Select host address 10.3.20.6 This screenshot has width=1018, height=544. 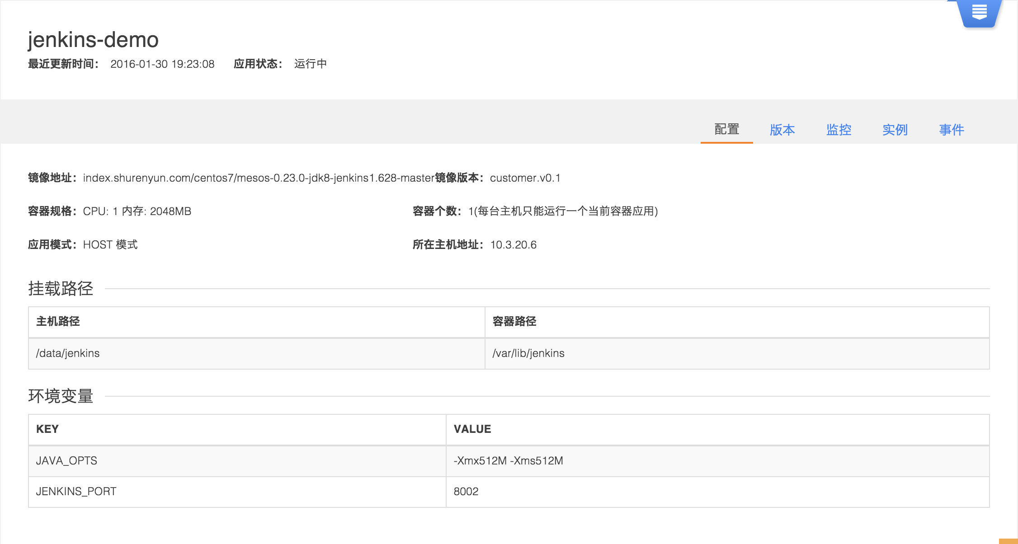[x=514, y=245]
